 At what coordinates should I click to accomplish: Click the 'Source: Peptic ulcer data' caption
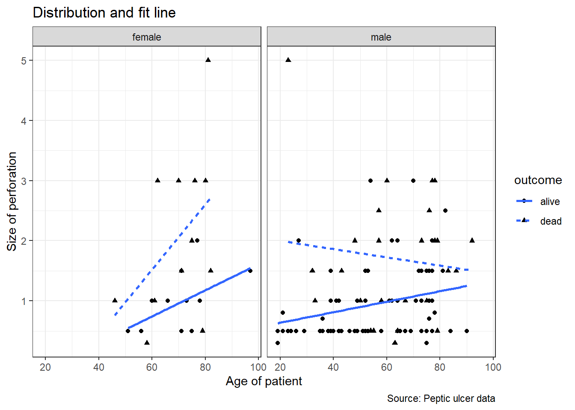[441, 398]
